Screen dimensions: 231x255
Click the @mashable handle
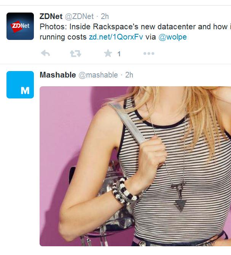click(x=98, y=75)
